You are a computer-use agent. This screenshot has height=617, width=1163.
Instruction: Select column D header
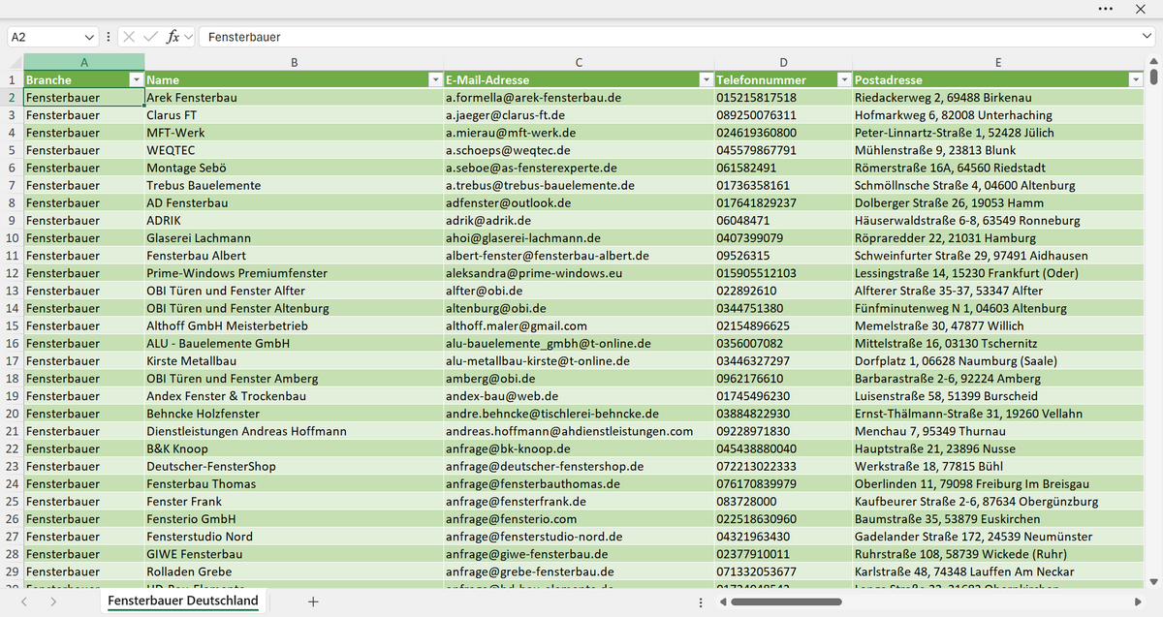(x=783, y=62)
